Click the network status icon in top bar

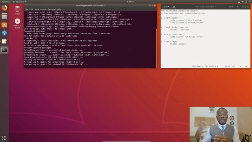[x=239, y=2]
